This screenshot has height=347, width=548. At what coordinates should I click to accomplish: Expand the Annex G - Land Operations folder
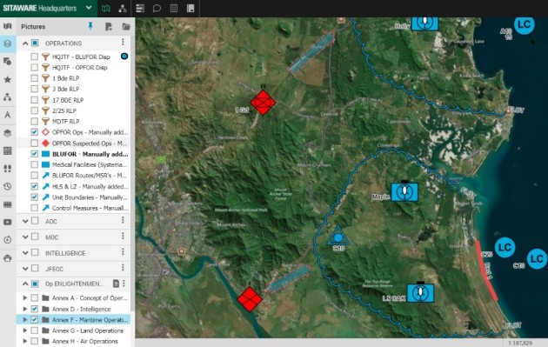(x=25, y=330)
